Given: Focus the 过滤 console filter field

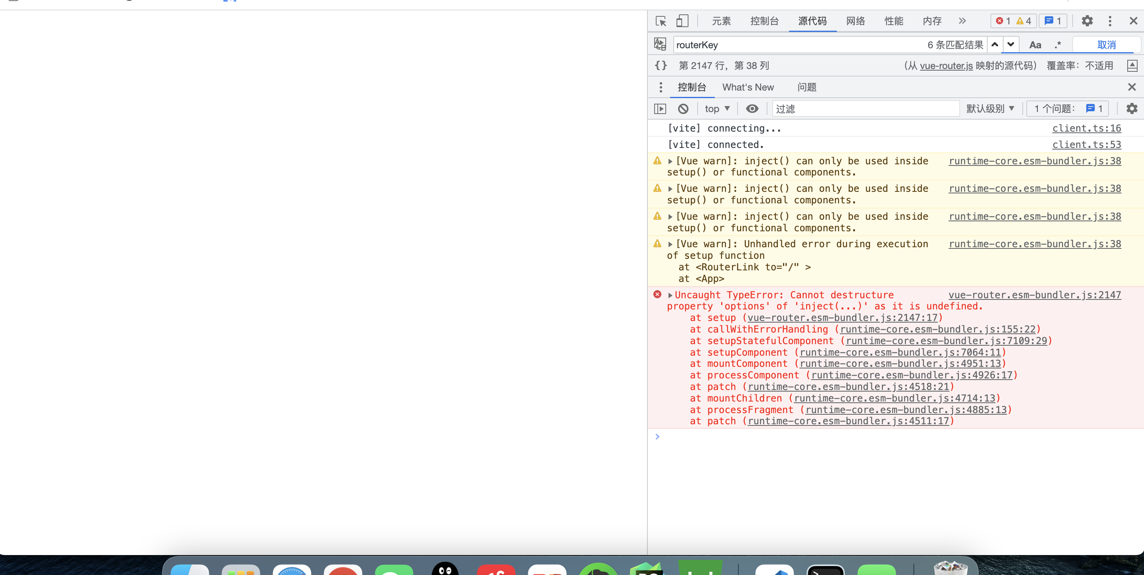Looking at the screenshot, I should point(865,109).
